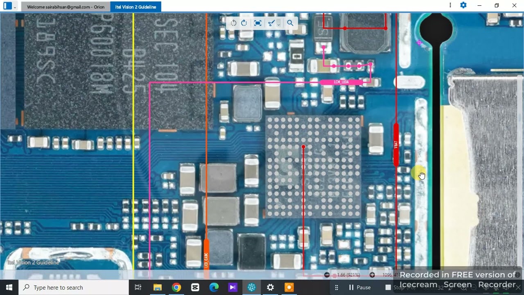The height and width of the screenshot is (295, 524).
Task: Click the LCD_CABC net label
Action: click(206, 260)
